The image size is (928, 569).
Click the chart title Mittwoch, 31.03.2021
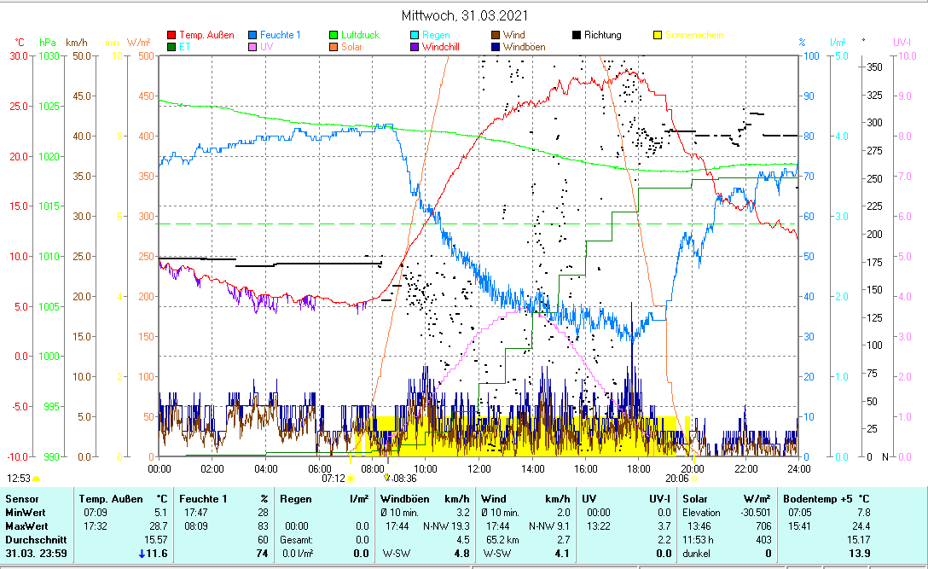pos(464,15)
